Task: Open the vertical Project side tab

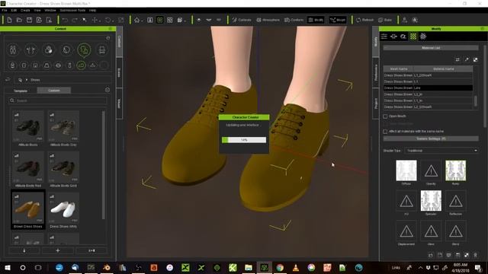Action: (x=376, y=104)
